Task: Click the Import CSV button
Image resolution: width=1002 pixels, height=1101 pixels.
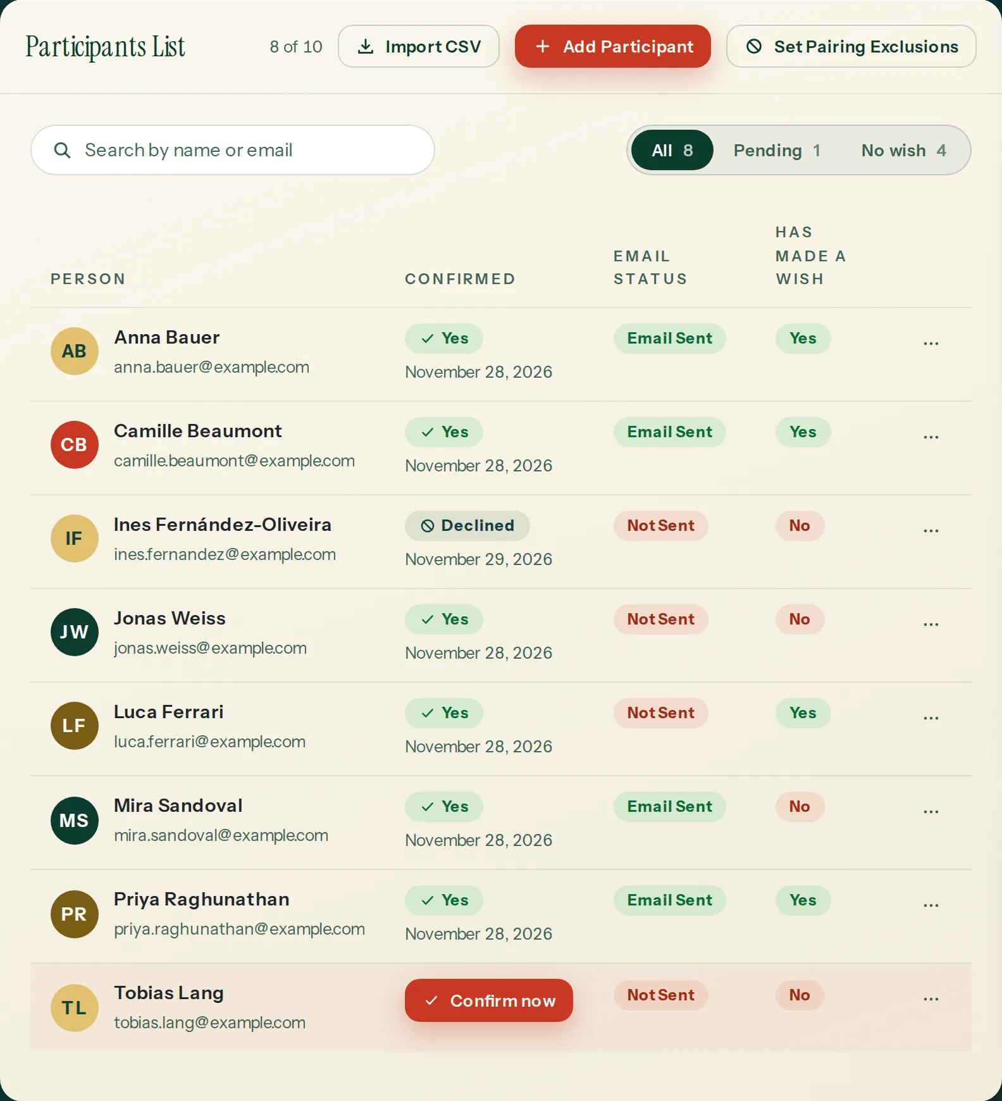Action: [x=419, y=46]
